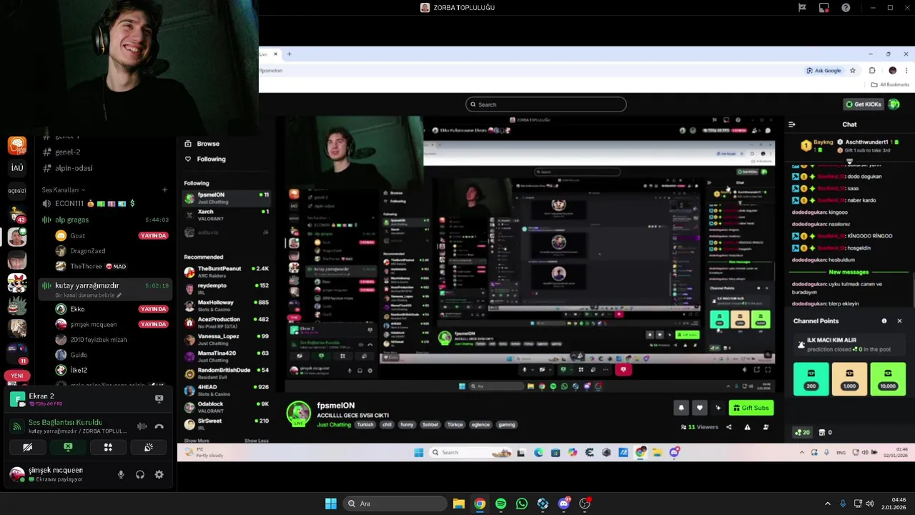This screenshot has width=915, height=515.
Task: Open the genel-2 text channel
Action: [68, 152]
